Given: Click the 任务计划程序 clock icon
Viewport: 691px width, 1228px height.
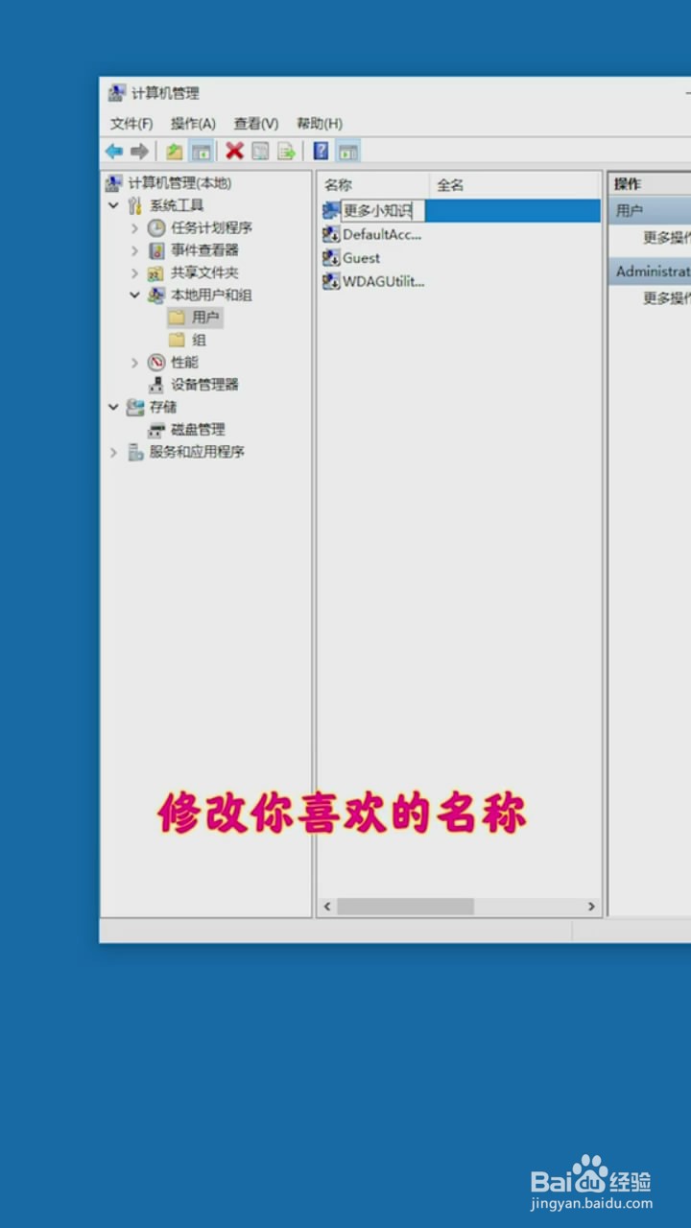Looking at the screenshot, I should 156,227.
